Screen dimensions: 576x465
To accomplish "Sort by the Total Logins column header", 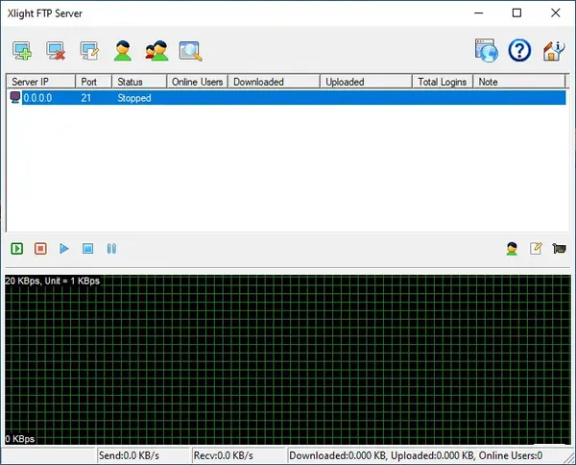I will pos(443,82).
